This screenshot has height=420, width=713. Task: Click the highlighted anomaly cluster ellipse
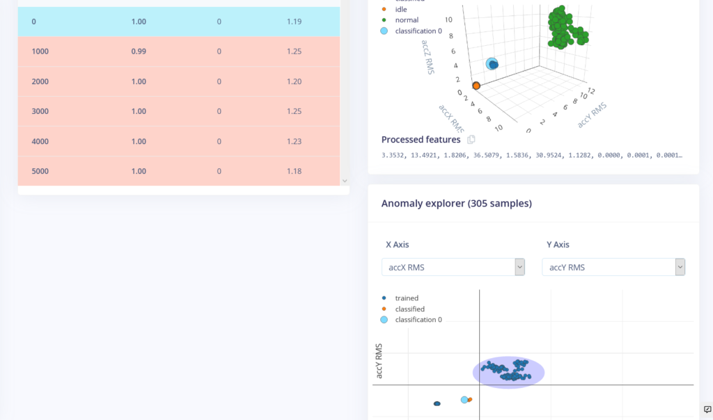pyautogui.click(x=509, y=372)
